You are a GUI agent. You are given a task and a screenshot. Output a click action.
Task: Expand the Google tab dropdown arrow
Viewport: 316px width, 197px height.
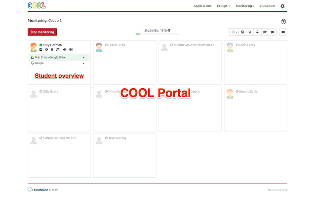point(83,64)
